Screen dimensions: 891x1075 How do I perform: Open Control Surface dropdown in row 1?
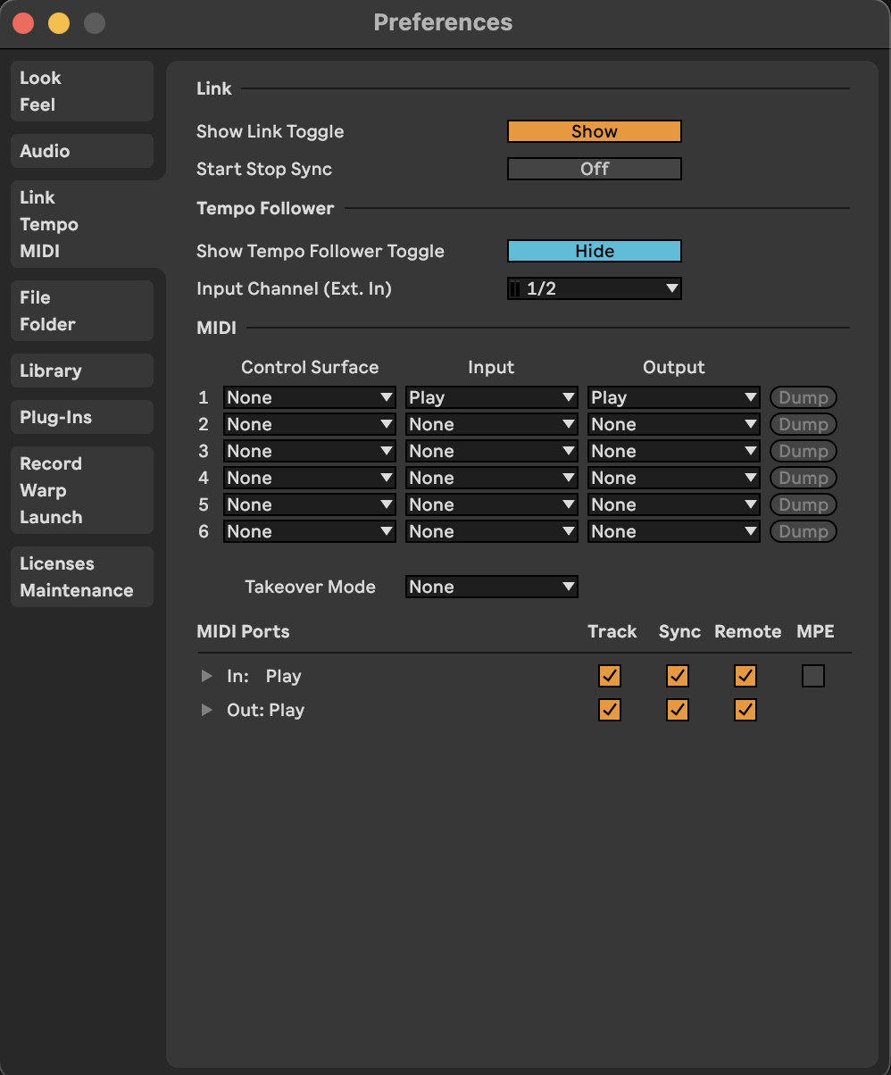tap(309, 397)
